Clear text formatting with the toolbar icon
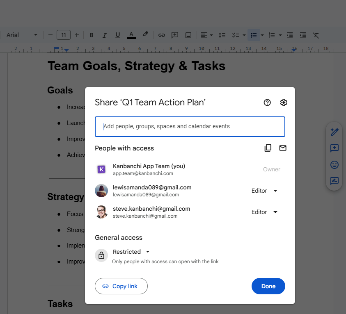 [x=316, y=35]
